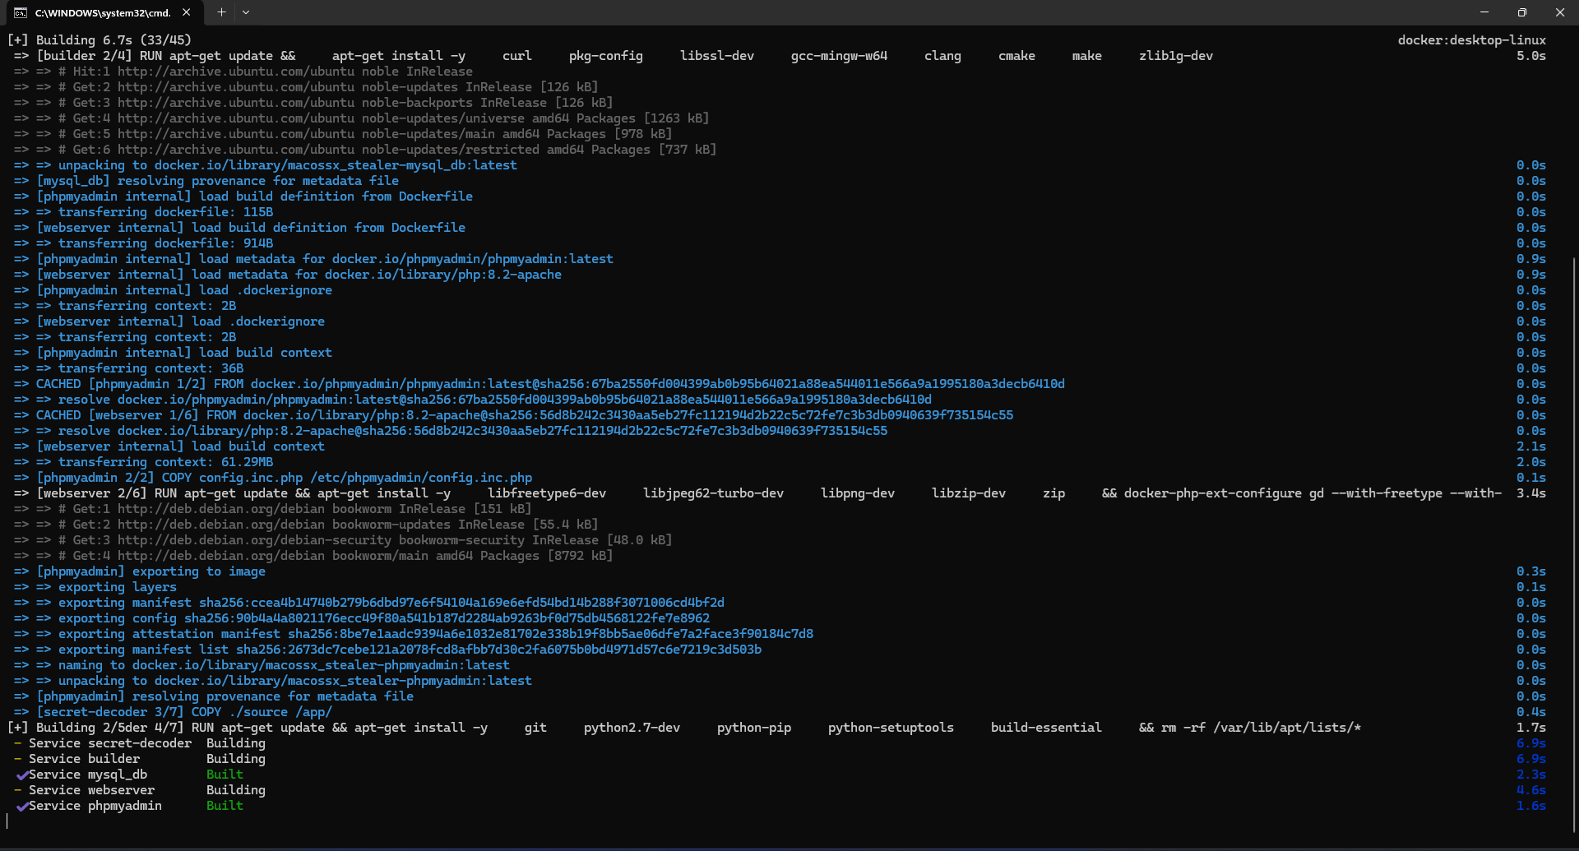Viewport: 1579px width, 851px height.
Task: Close the cmd.exe tab
Action: 187,12
